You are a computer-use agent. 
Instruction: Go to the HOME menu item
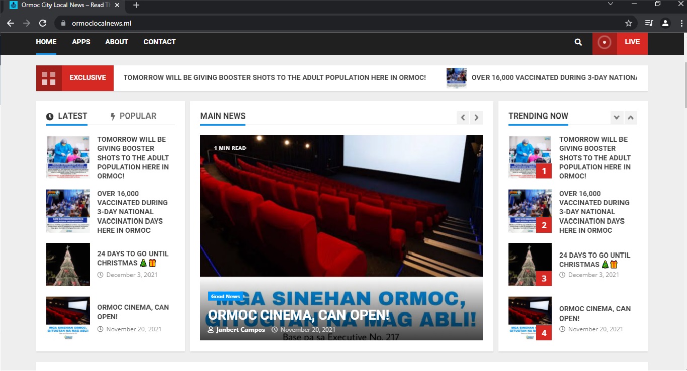46,42
